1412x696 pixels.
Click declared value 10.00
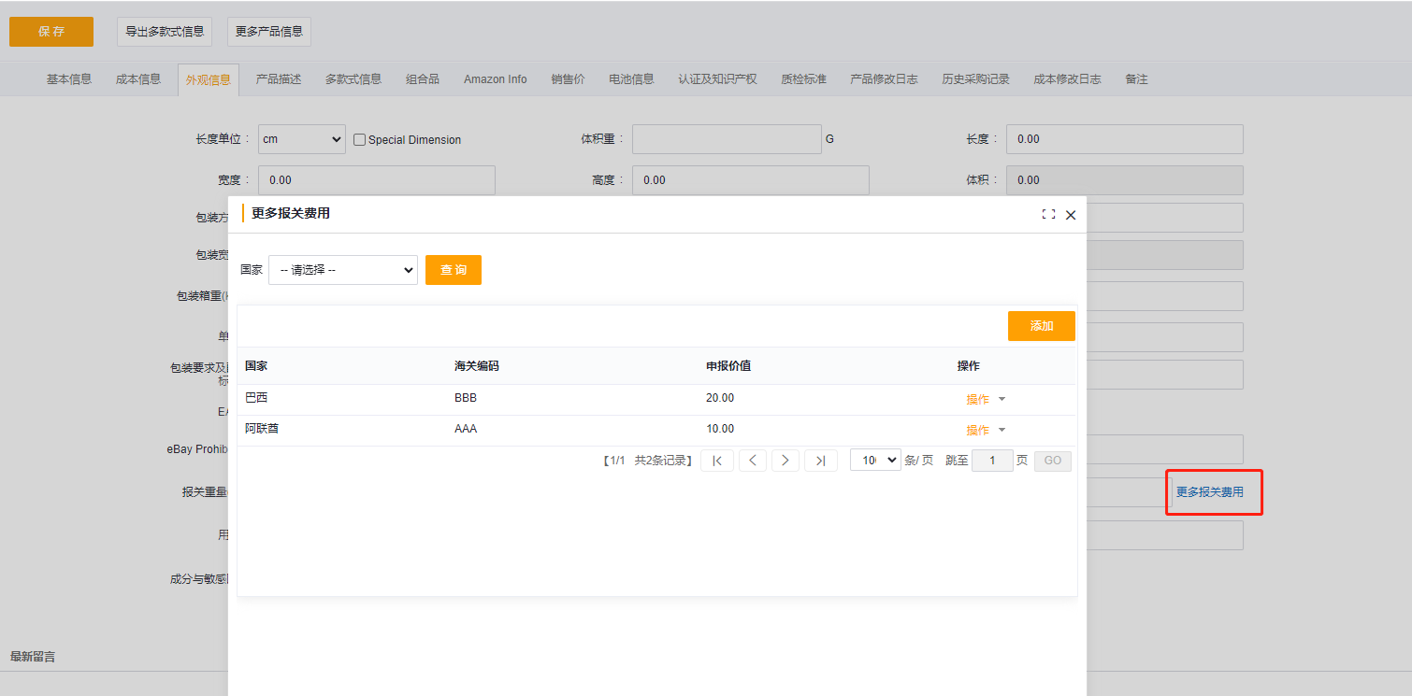click(x=720, y=429)
